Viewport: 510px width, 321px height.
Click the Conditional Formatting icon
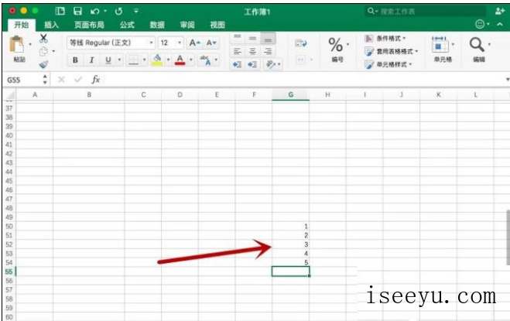point(368,39)
